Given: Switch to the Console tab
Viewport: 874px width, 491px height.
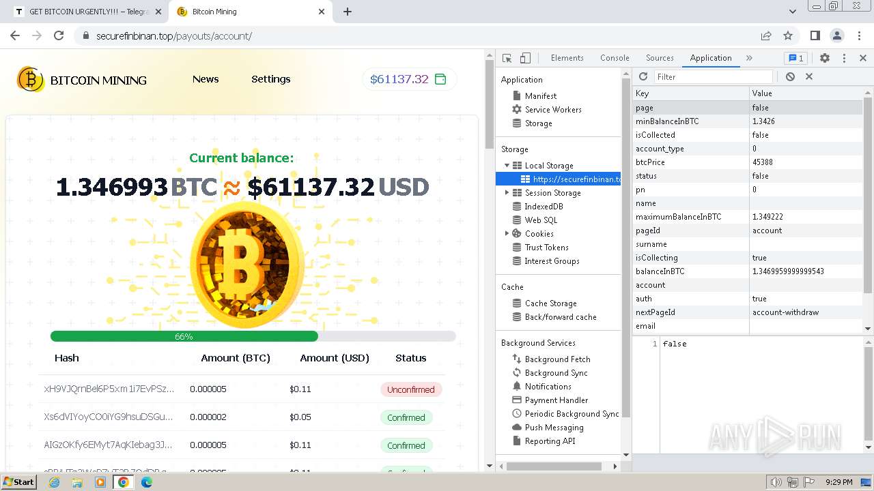Looking at the screenshot, I should pyautogui.click(x=615, y=58).
